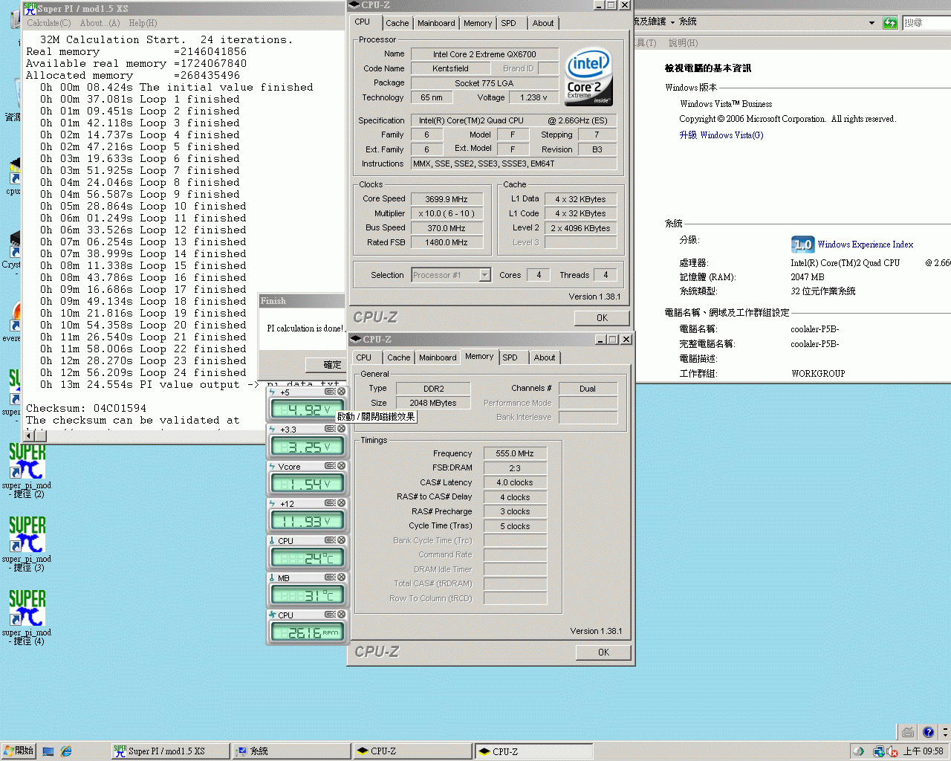Image resolution: width=951 pixels, height=761 pixels.
Task: Open the language bar keyboard icon
Action: click(908, 732)
